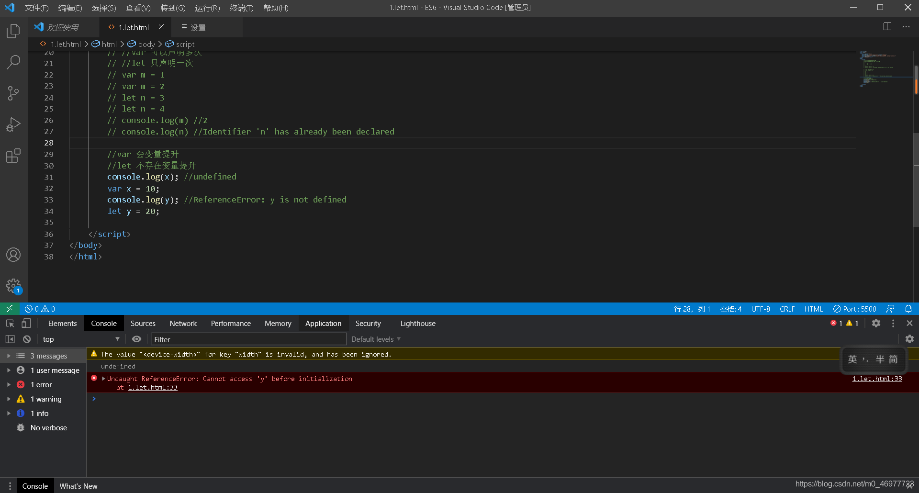This screenshot has height=493, width=919.
Task: Open the top JavaScript context dropdown
Action: point(80,339)
